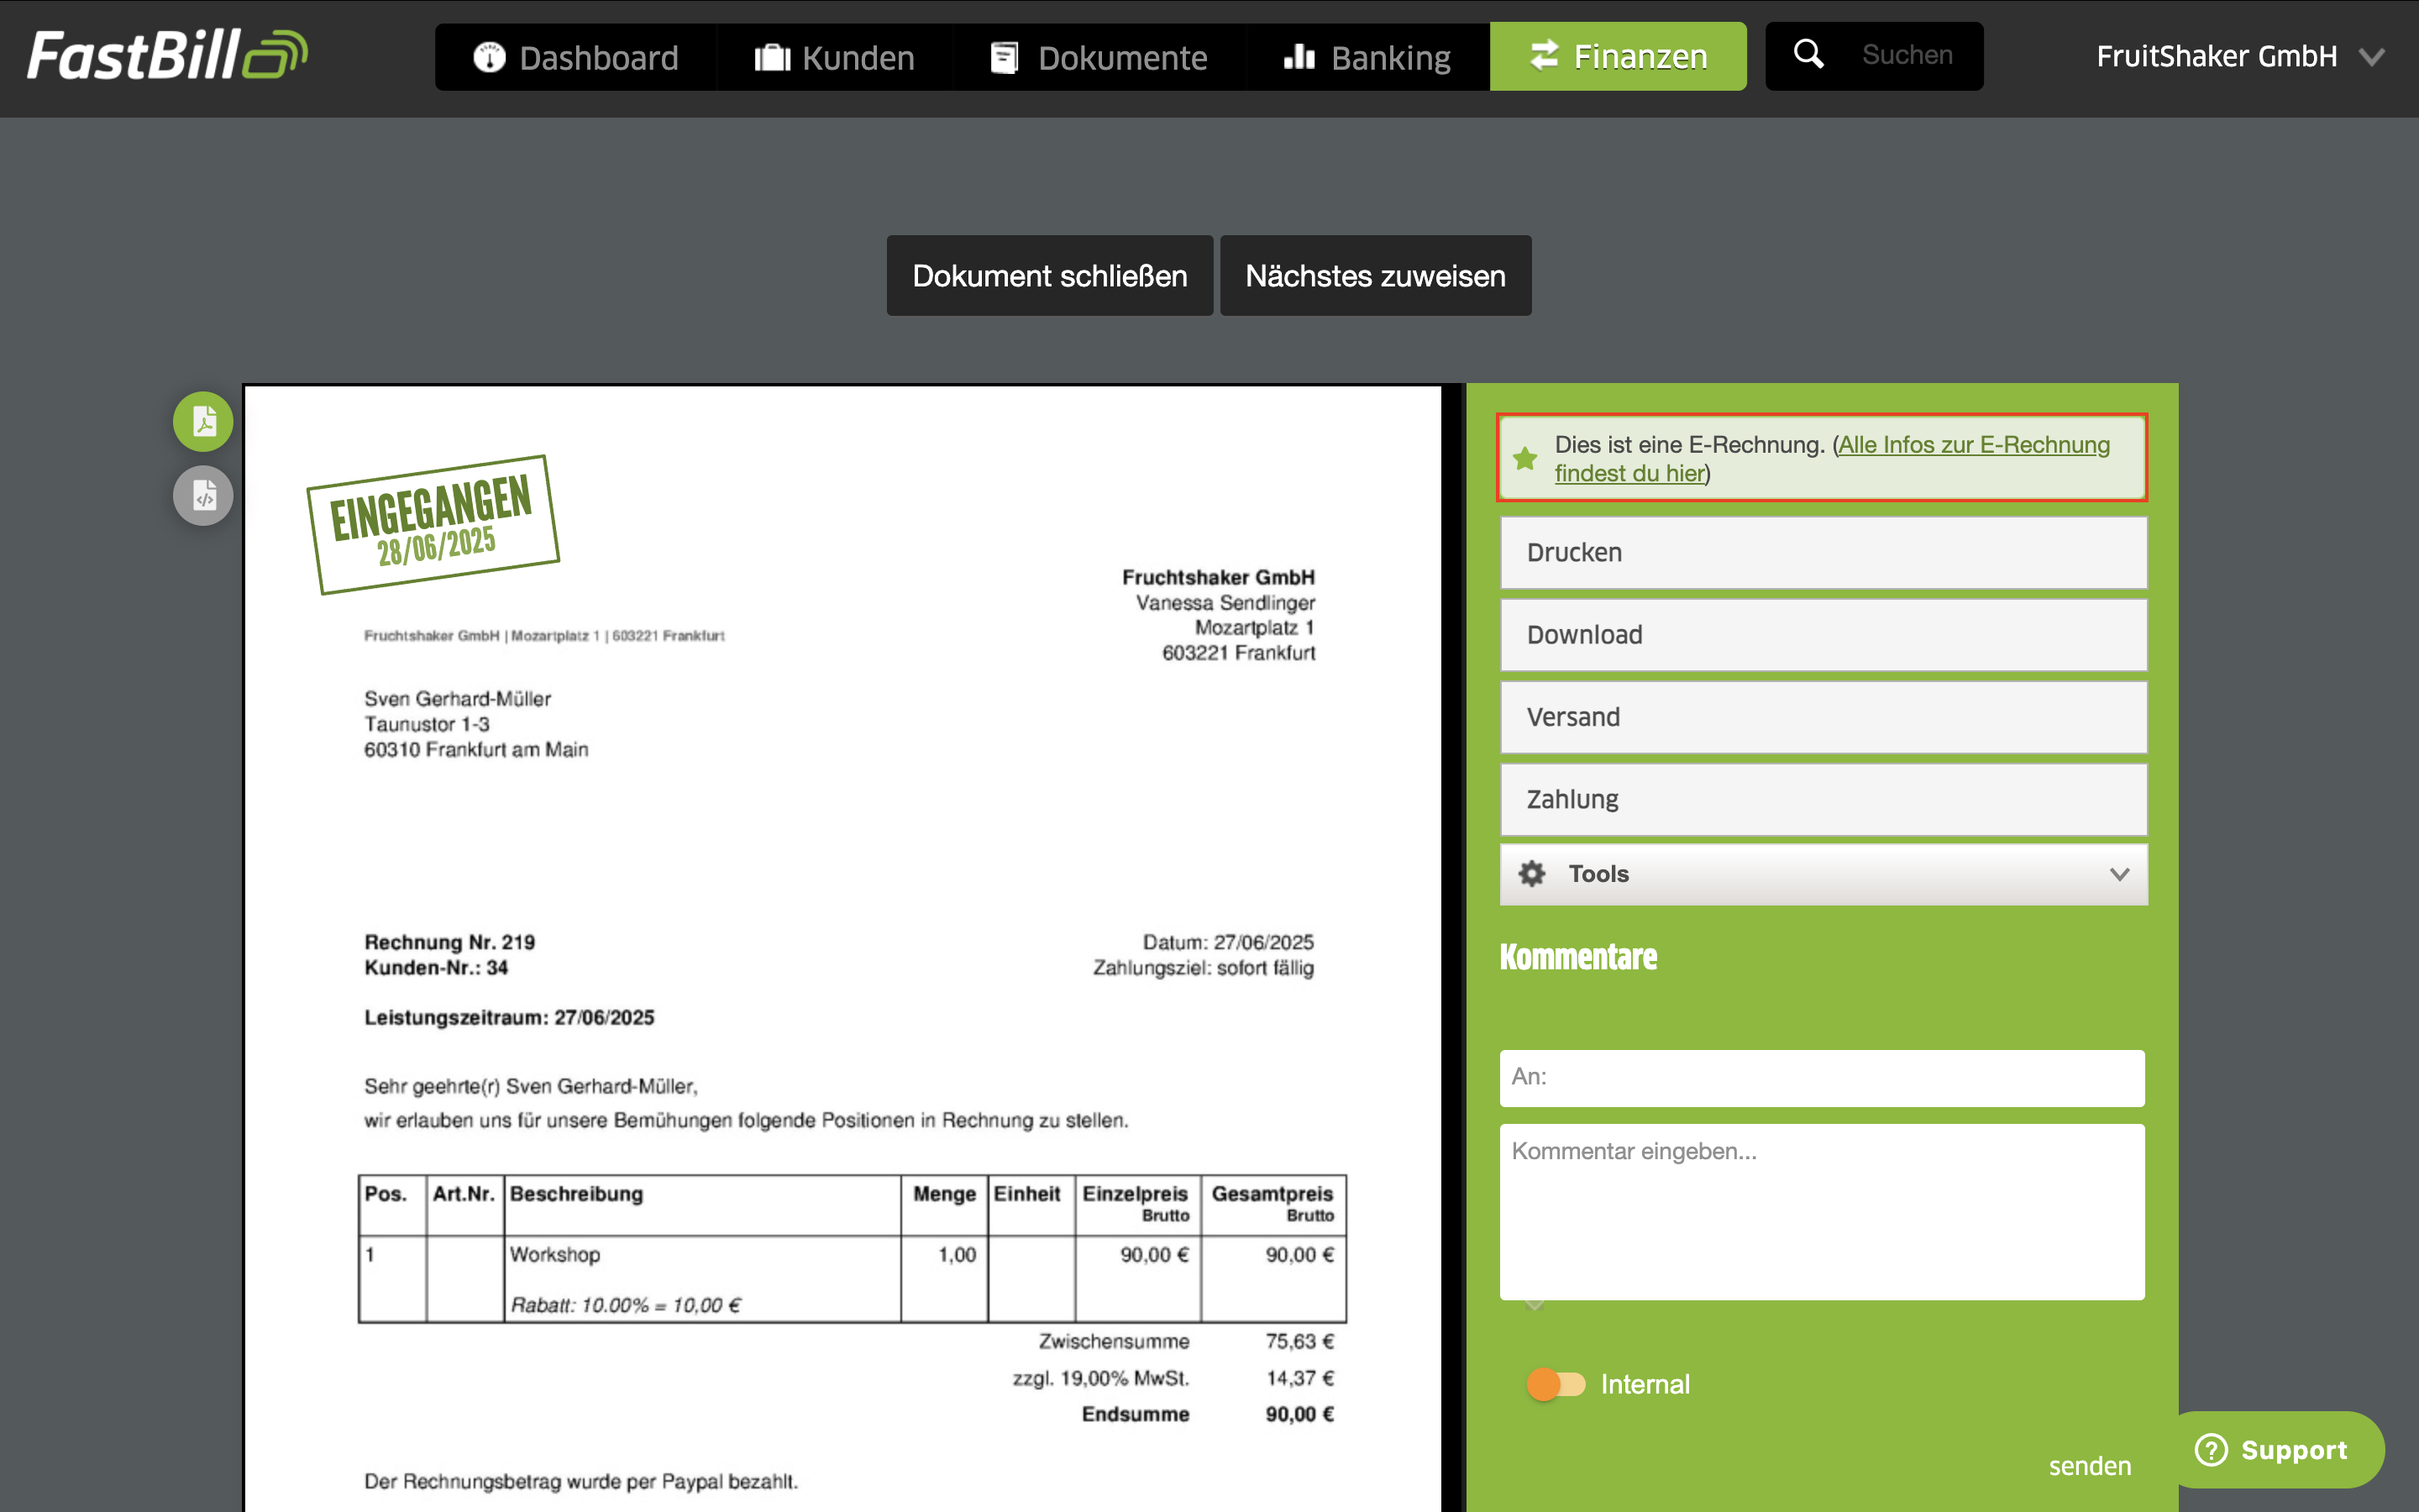Click the Rabatt: 10.00% = 10,00 € line
This screenshot has height=1512, width=2419.
[626, 1305]
